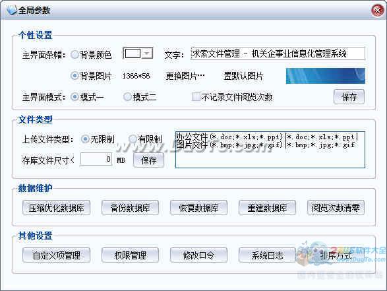
Task: Click the 全局参数 title bar app icon
Action: point(11,10)
